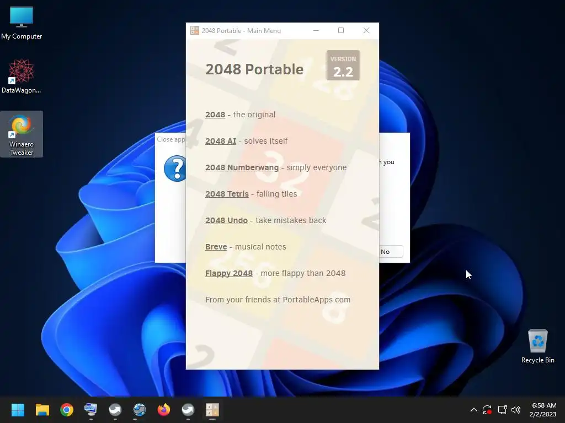
Task: Open 2048 Undo variant
Action: [226, 220]
